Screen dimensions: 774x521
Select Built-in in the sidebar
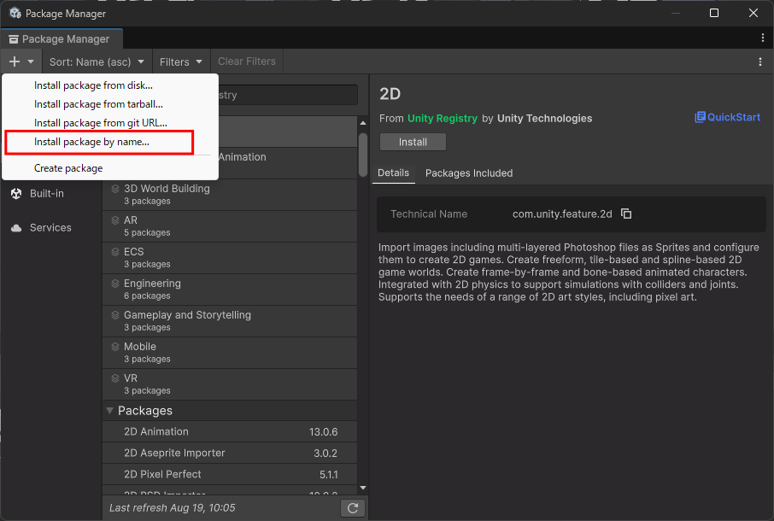[x=46, y=193]
